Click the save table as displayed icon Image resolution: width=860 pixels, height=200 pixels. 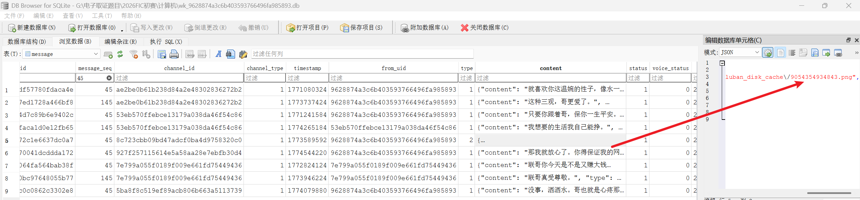tap(162, 54)
